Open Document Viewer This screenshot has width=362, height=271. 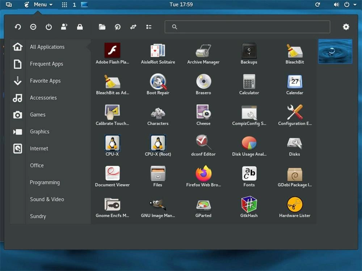point(112,176)
